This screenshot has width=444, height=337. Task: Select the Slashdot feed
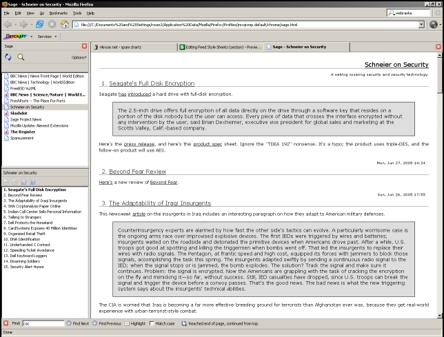click(x=45, y=113)
